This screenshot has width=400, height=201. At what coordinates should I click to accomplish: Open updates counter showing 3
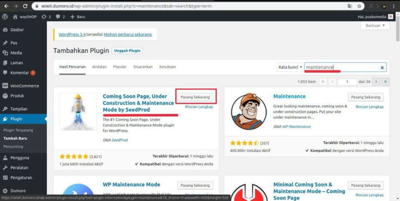tap(46, 17)
